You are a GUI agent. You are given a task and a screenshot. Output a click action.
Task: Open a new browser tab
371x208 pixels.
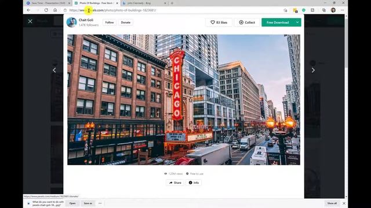click(172, 3)
